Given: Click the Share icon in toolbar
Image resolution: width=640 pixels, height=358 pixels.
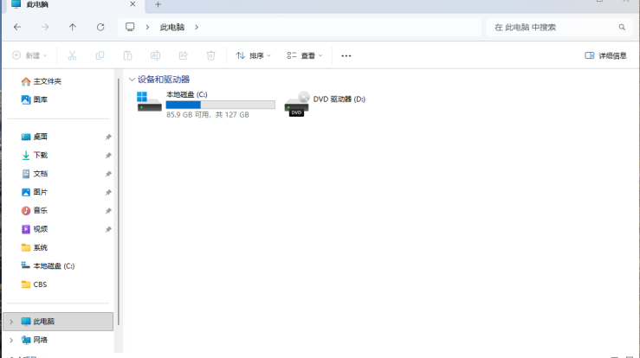Looking at the screenshot, I should point(184,55).
